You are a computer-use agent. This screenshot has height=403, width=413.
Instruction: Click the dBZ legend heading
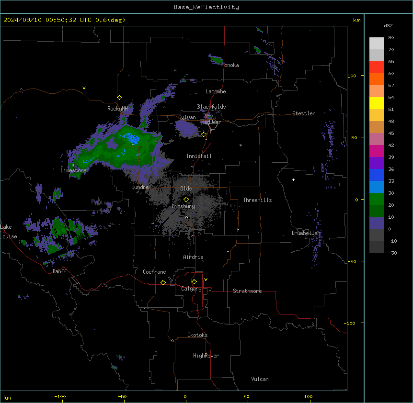coord(388,25)
